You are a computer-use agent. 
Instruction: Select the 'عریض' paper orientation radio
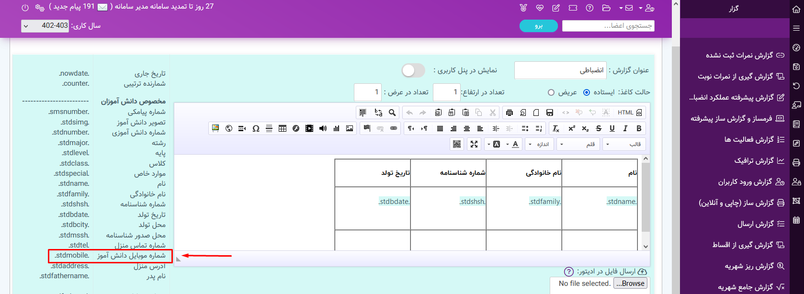(551, 92)
